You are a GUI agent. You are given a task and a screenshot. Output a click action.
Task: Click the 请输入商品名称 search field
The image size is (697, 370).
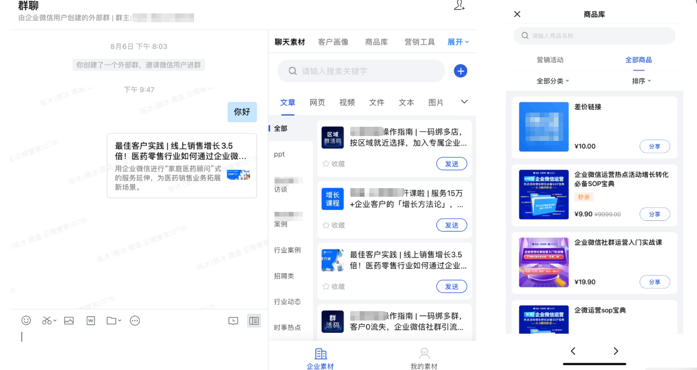click(594, 36)
